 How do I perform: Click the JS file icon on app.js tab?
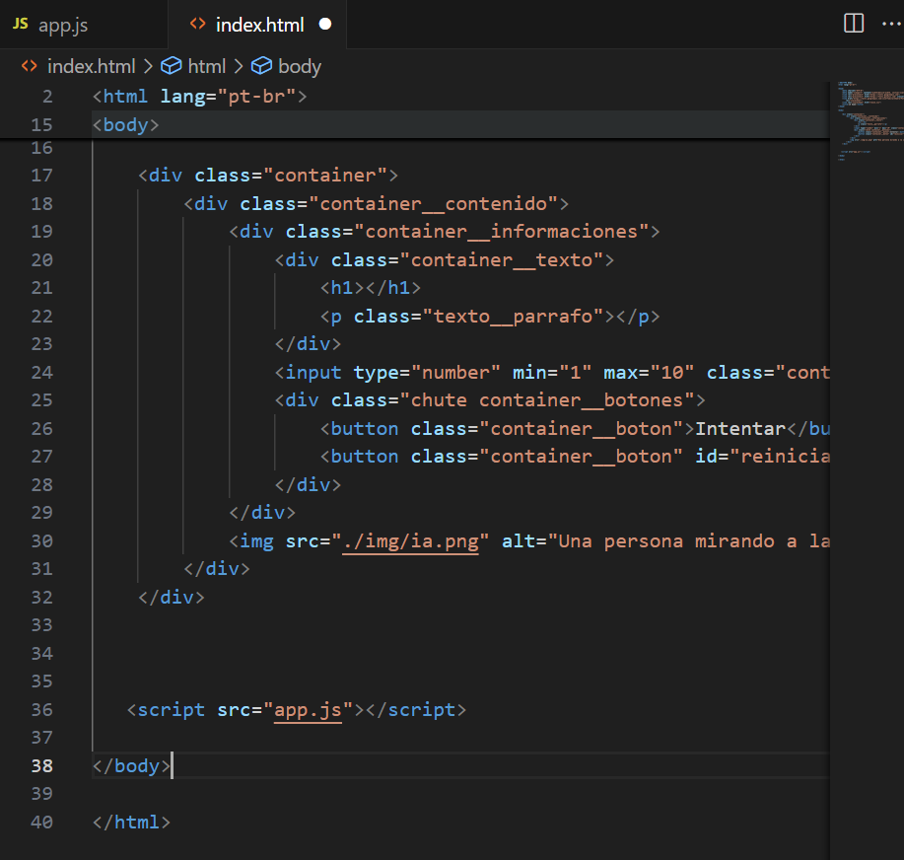[21, 24]
